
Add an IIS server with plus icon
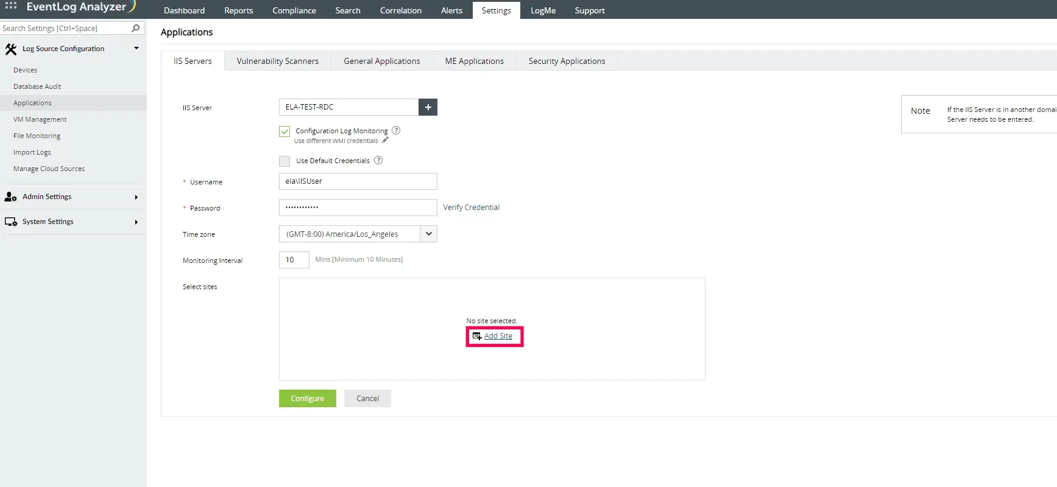click(x=428, y=107)
